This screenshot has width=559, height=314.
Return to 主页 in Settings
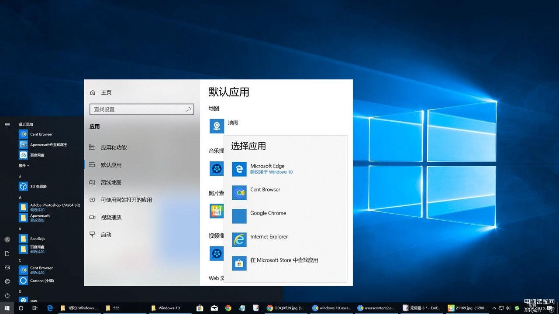[106, 92]
